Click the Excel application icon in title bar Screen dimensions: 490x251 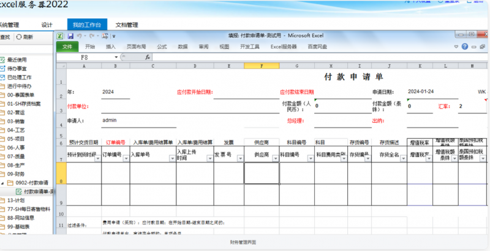pyautogui.click(x=61, y=36)
